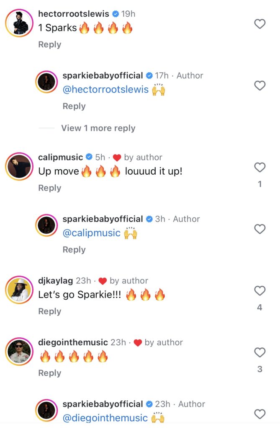View likes count on djkaylag's comment
Screen dimensions: 280x428
click(x=260, y=308)
